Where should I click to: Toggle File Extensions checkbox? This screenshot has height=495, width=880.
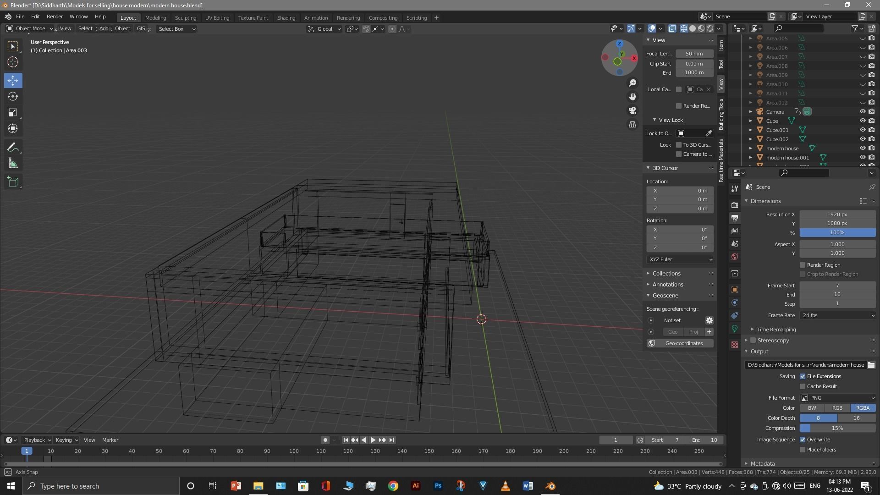[x=803, y=376]
